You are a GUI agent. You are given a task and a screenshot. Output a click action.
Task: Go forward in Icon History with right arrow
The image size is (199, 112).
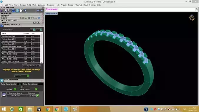pyautogui.click(x=42, y=11)
